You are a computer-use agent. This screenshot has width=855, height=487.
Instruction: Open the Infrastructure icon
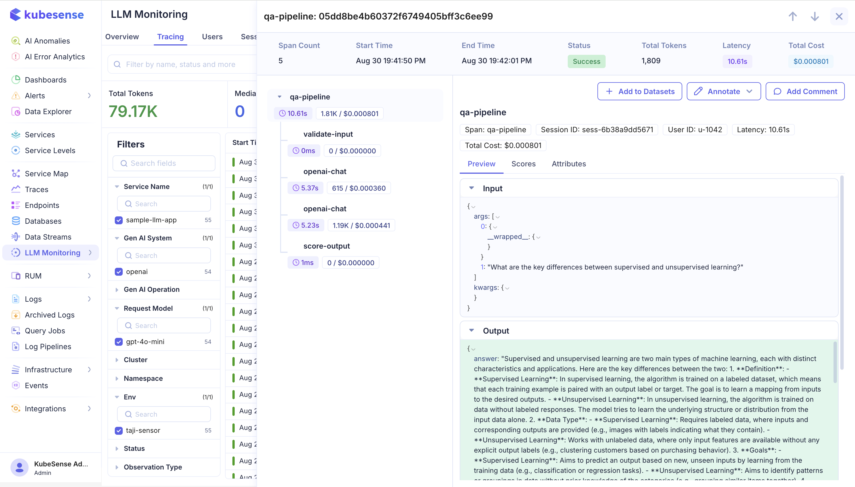coord(15,369)
